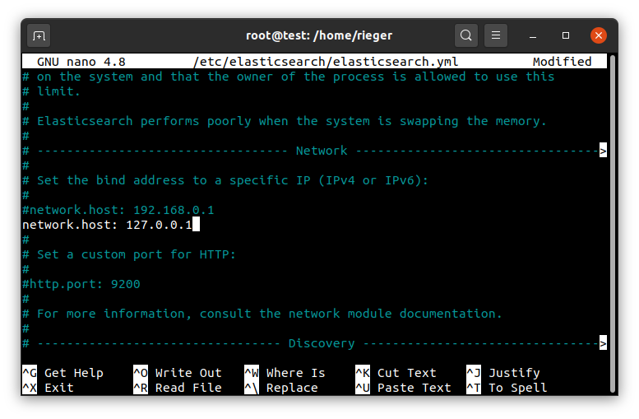Click the '#http.port: 9200' line

pyautogui.click(x=81, y=284)
